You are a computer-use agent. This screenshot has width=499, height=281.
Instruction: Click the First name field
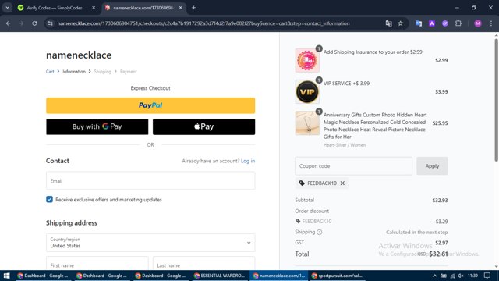(97, 264)
